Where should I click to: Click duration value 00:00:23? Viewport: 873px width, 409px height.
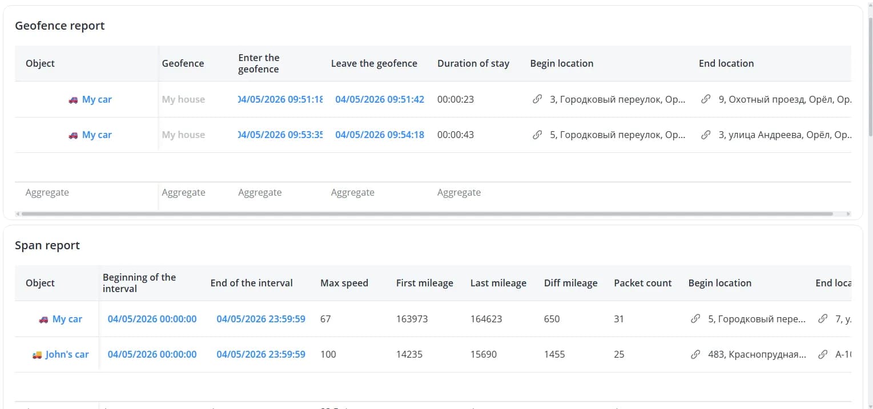[456, 99]
